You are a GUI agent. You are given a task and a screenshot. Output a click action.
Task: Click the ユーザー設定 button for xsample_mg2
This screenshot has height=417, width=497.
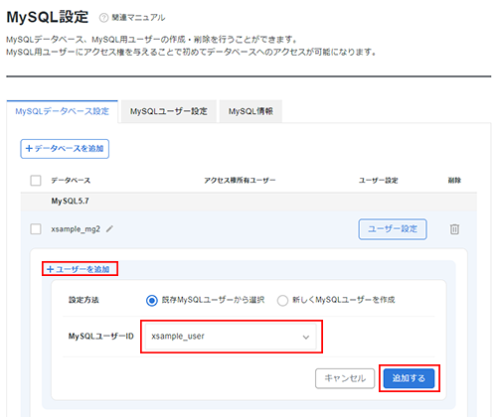[x=393, y=229]
